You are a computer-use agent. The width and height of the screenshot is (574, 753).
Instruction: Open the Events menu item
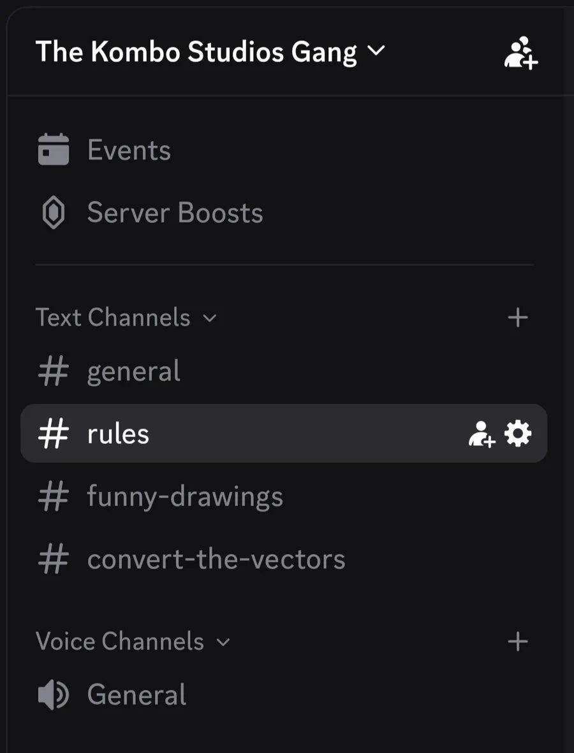click(129, 150)
